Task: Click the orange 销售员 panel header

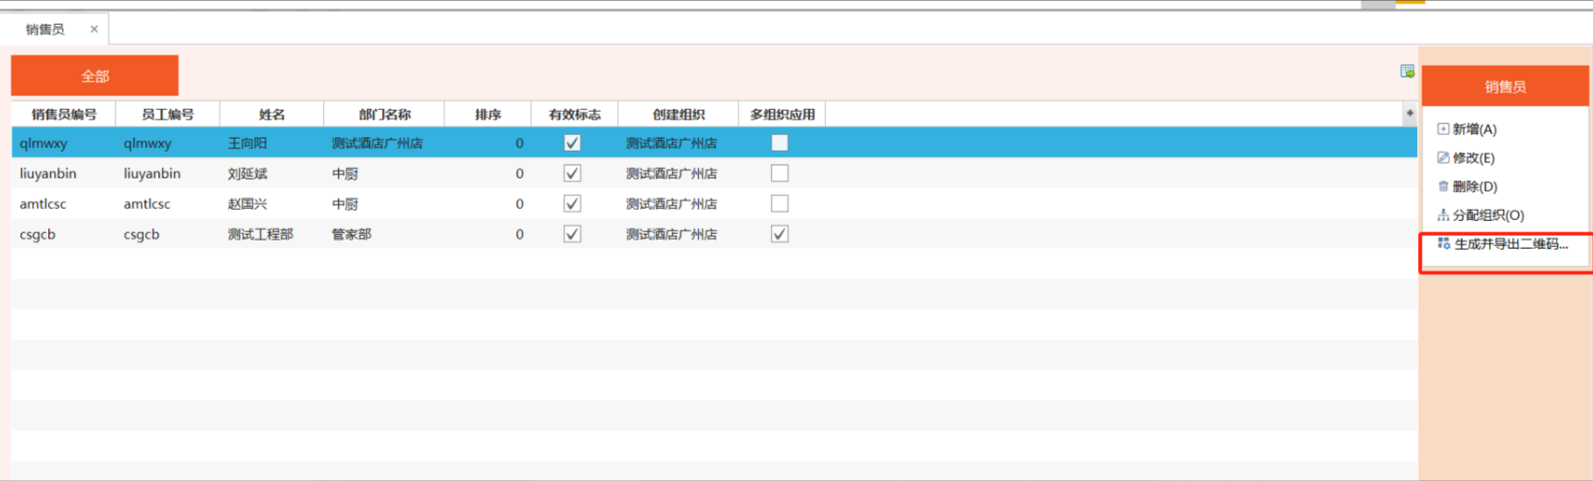Action: (x=1505, y=86)
